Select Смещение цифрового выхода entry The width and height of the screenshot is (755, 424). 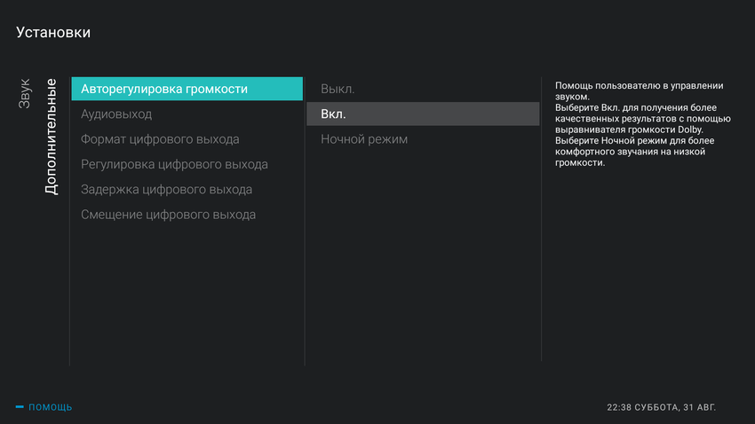(168, 215)
